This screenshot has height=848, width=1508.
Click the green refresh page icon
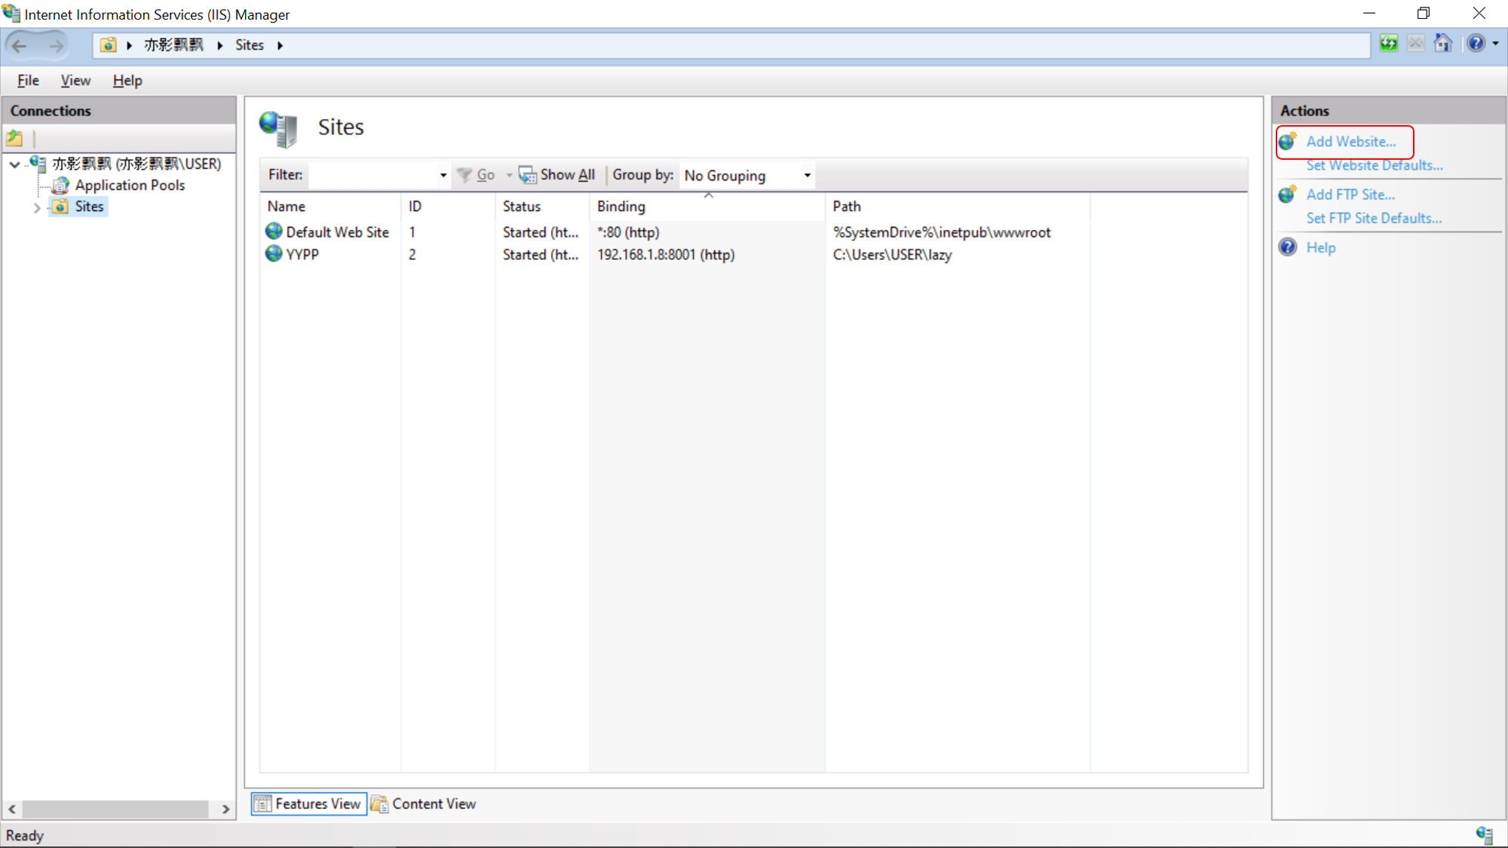[1388, 44]
